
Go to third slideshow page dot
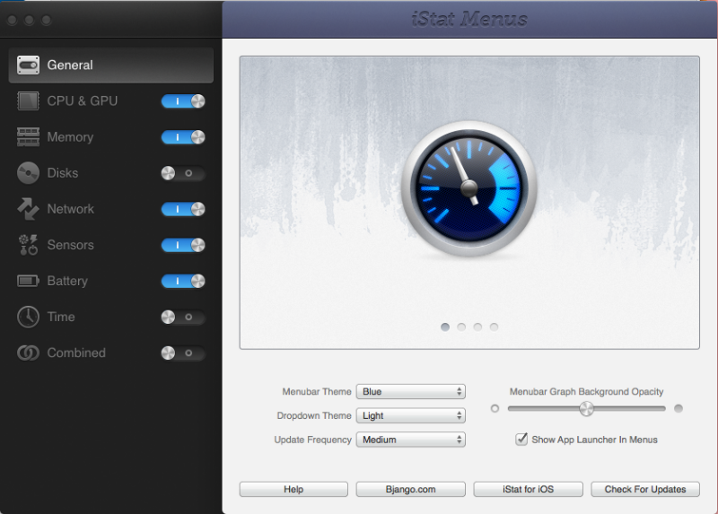pos(477,327)
